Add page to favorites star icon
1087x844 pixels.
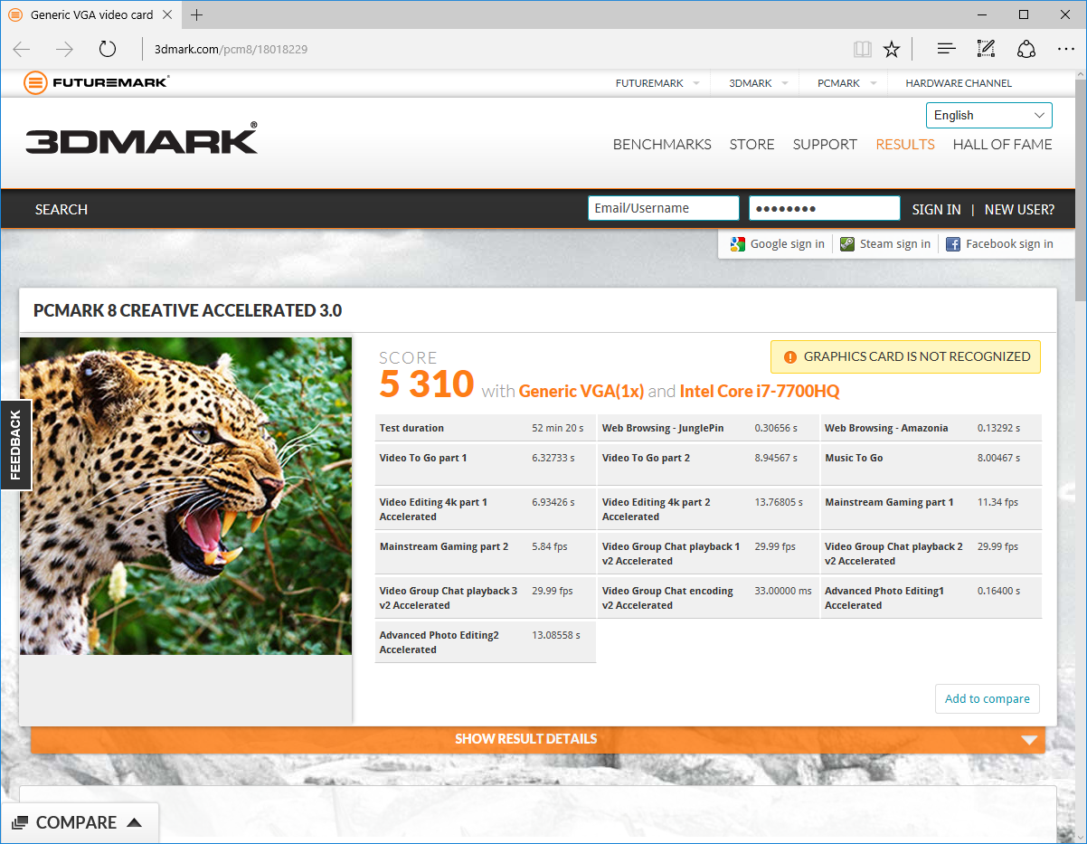[x=892, y=49]
